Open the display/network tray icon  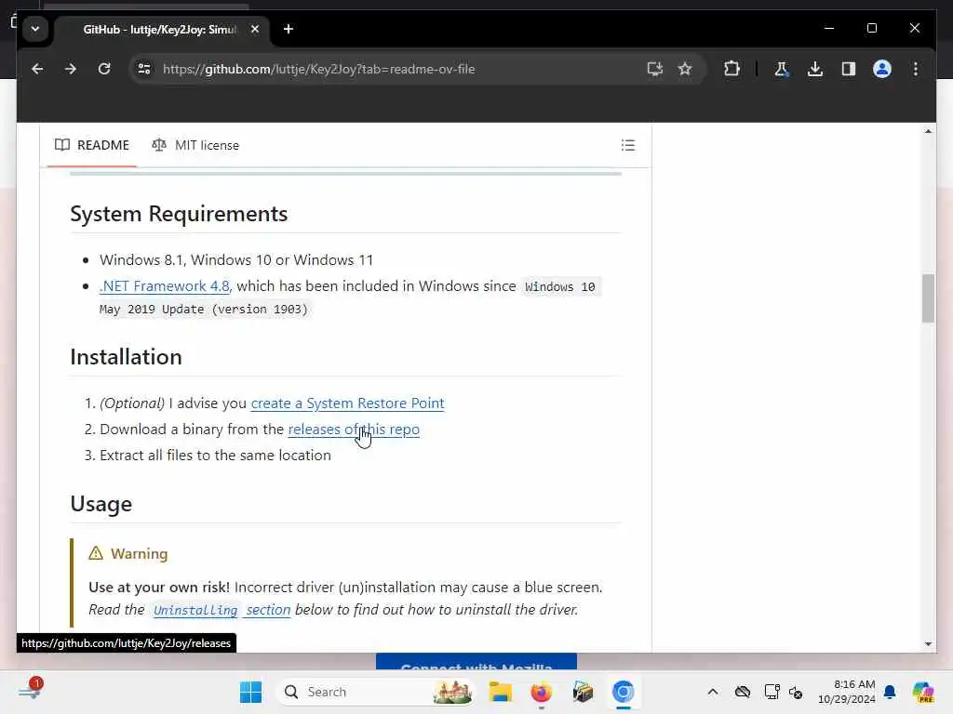(x=772, y=692)
